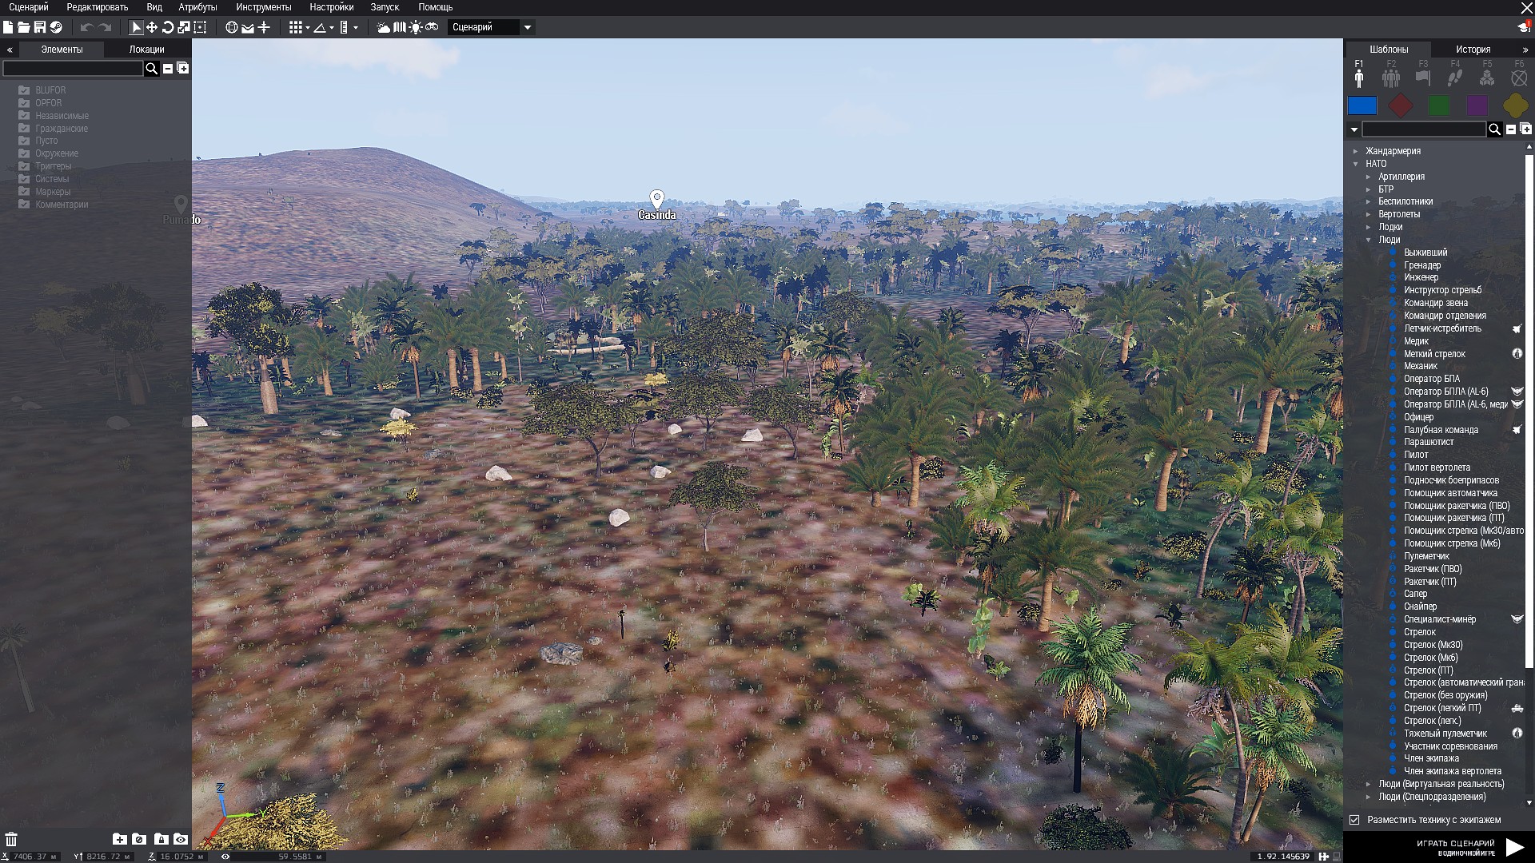Open the weather and date settings icon

[x=384, y=27]
